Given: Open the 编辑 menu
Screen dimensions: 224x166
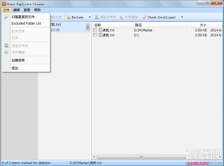Looking at the screenshot, I should (16, 10).
